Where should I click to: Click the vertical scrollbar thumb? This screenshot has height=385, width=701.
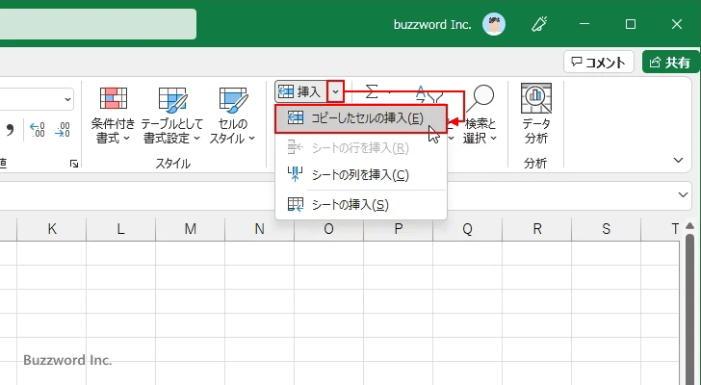click(690, 308)
